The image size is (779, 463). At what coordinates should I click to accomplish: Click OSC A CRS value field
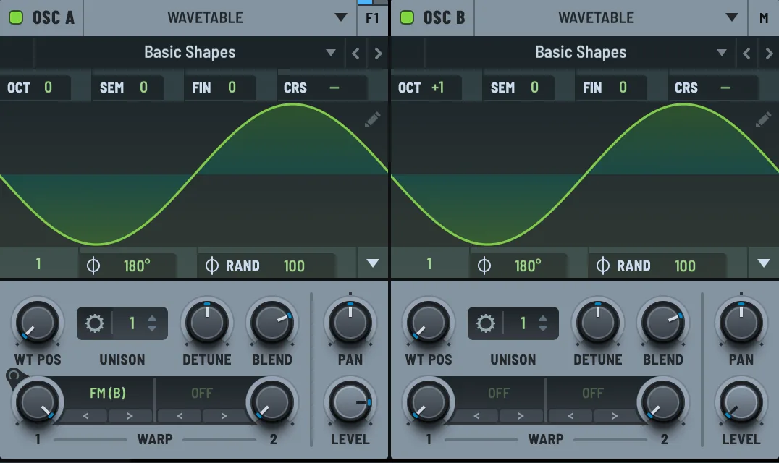tap(322, 88)
